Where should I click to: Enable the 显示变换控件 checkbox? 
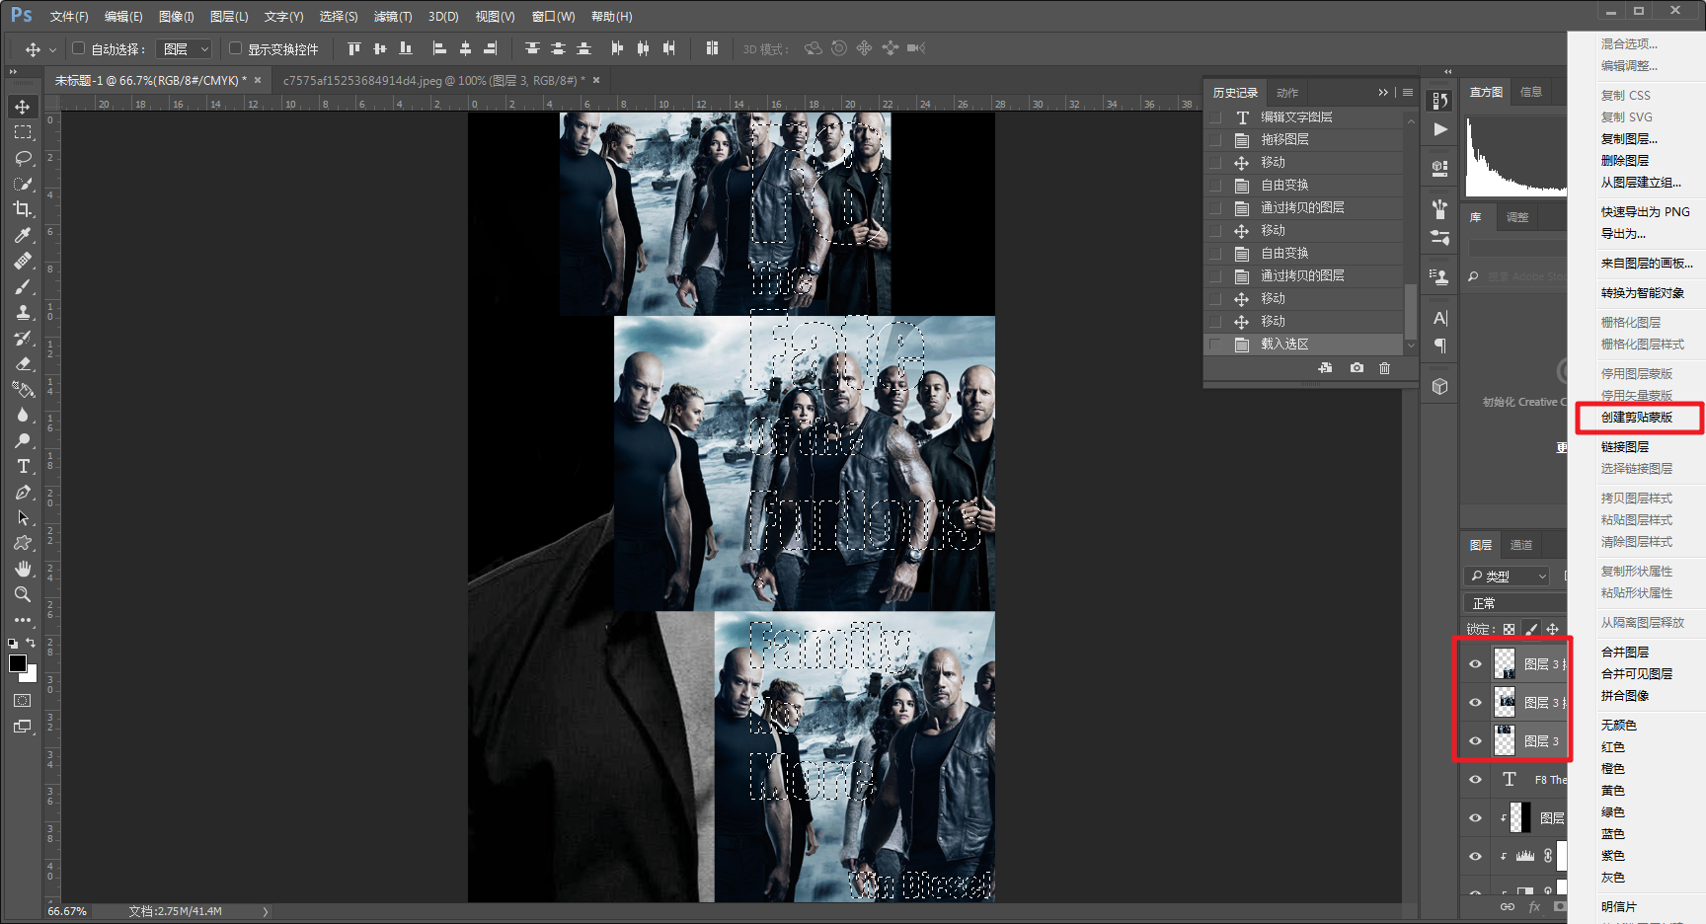point(235,47)
